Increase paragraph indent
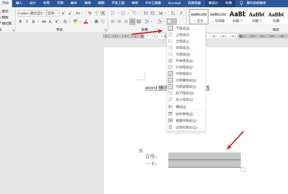This screenshot has height=194, width=288. [x=153, y=13]
